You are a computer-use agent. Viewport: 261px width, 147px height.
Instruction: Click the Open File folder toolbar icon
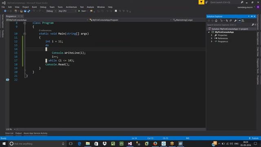click(22, 11)
